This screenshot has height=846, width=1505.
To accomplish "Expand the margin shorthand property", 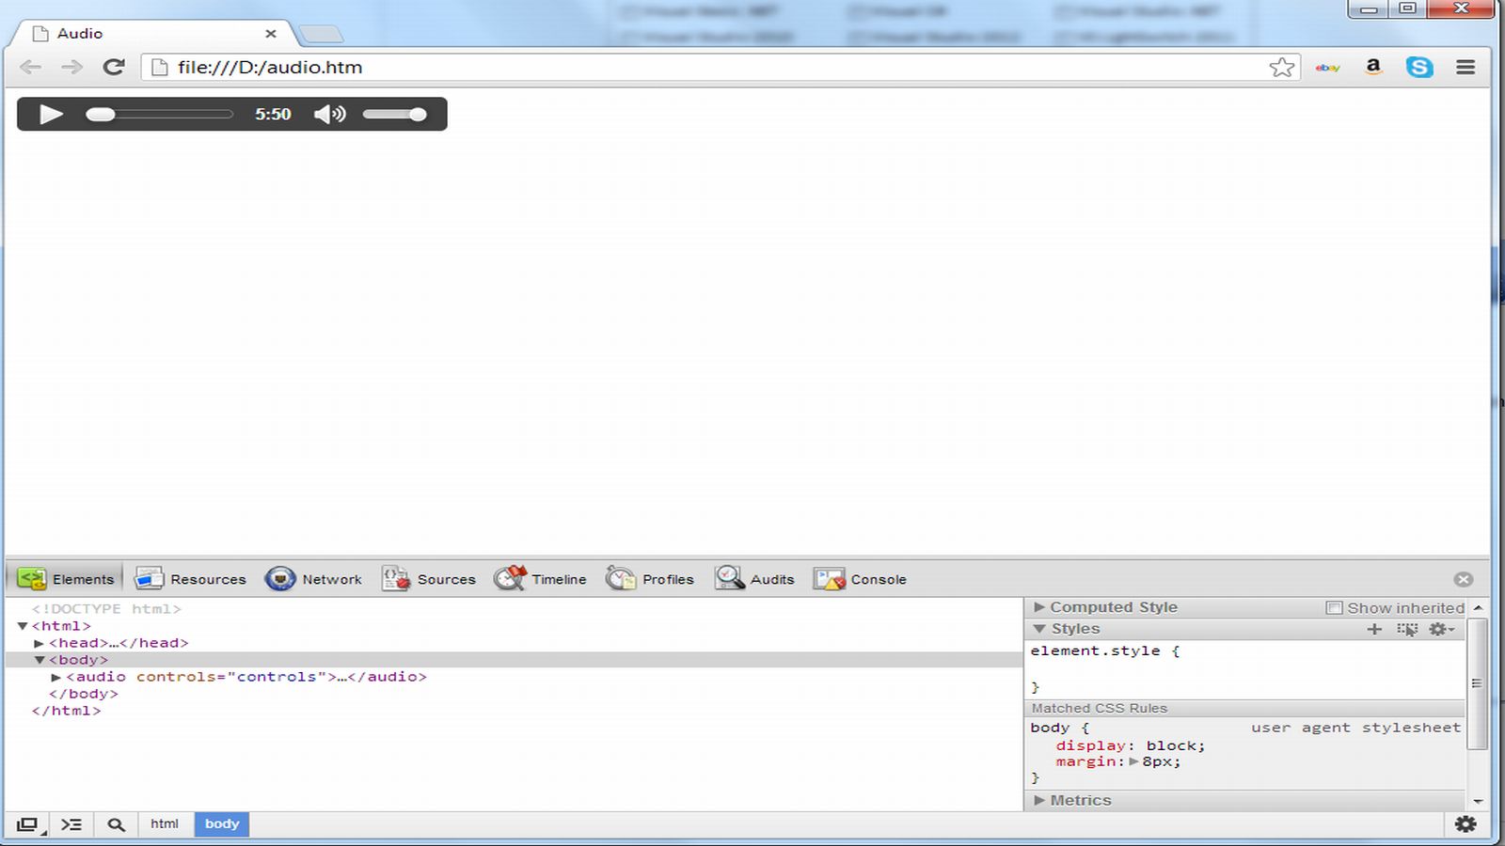I will point(1133,761).
